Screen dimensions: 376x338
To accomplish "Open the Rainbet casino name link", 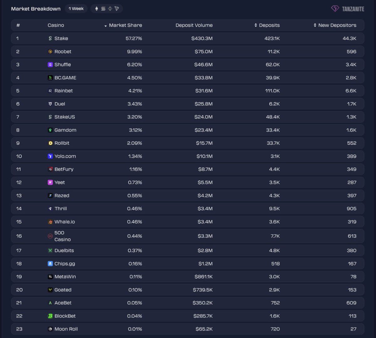I will click(64, 91).
